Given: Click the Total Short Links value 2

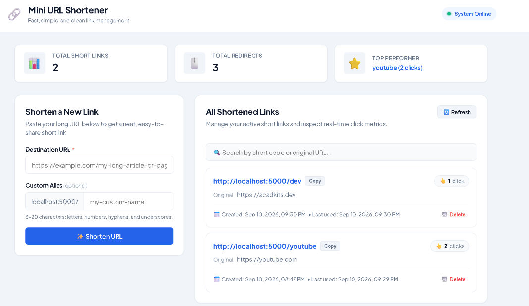Looking at the screenshot, I should (55, 68).
